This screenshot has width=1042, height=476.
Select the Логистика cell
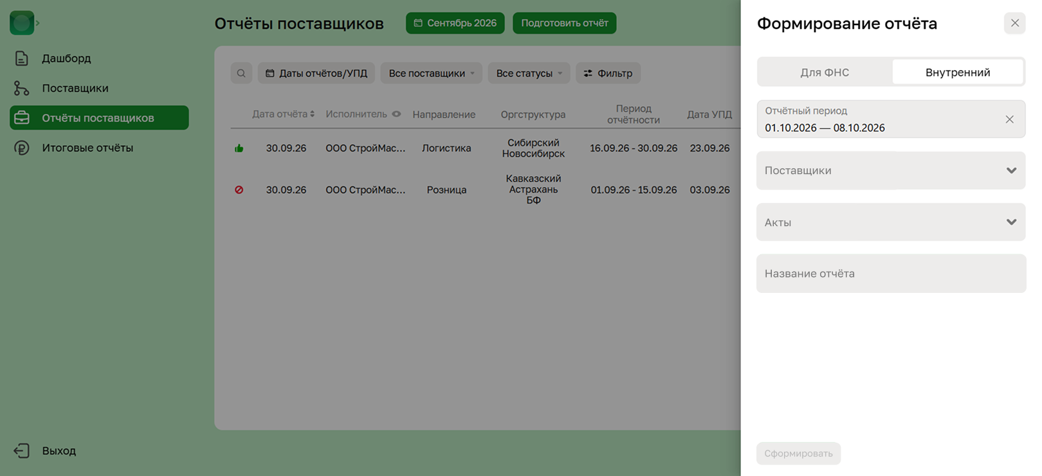tap(446, 148)
